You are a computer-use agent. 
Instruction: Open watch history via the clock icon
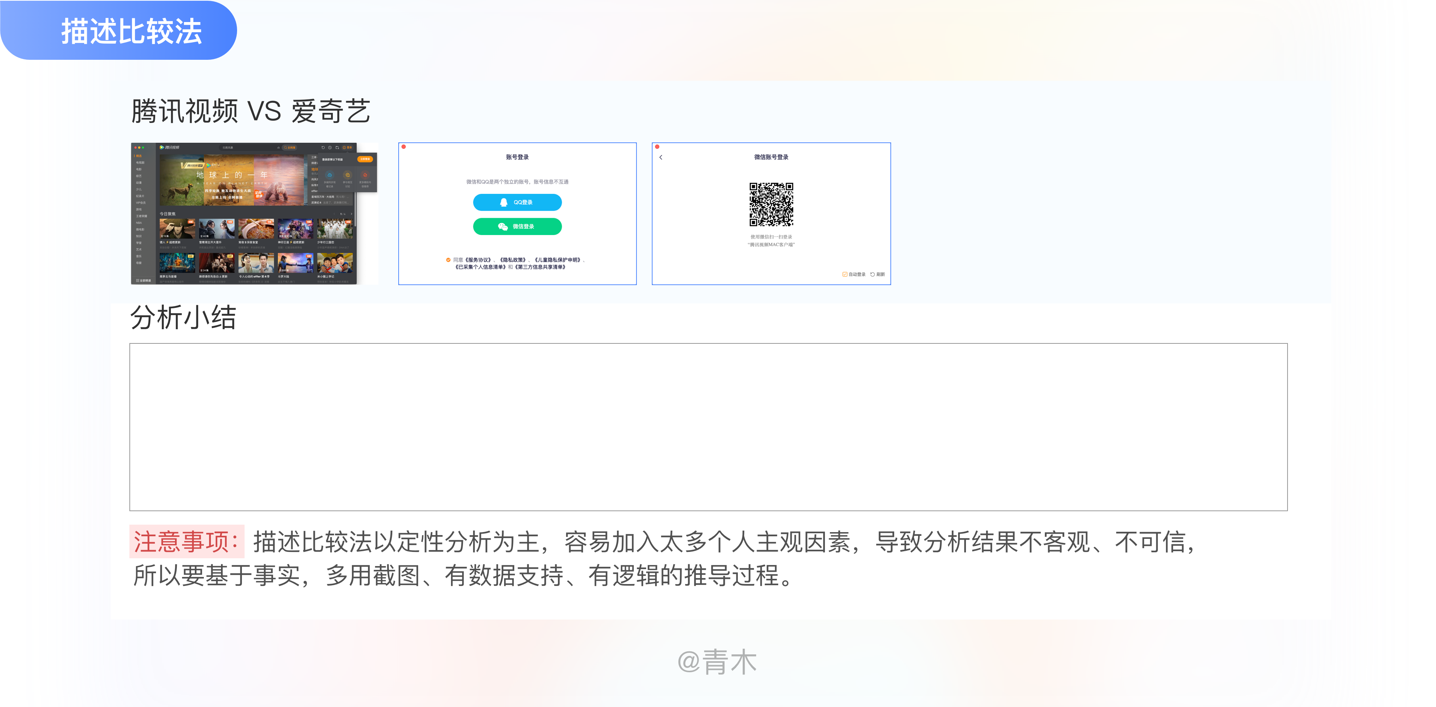tap(330, 148)
